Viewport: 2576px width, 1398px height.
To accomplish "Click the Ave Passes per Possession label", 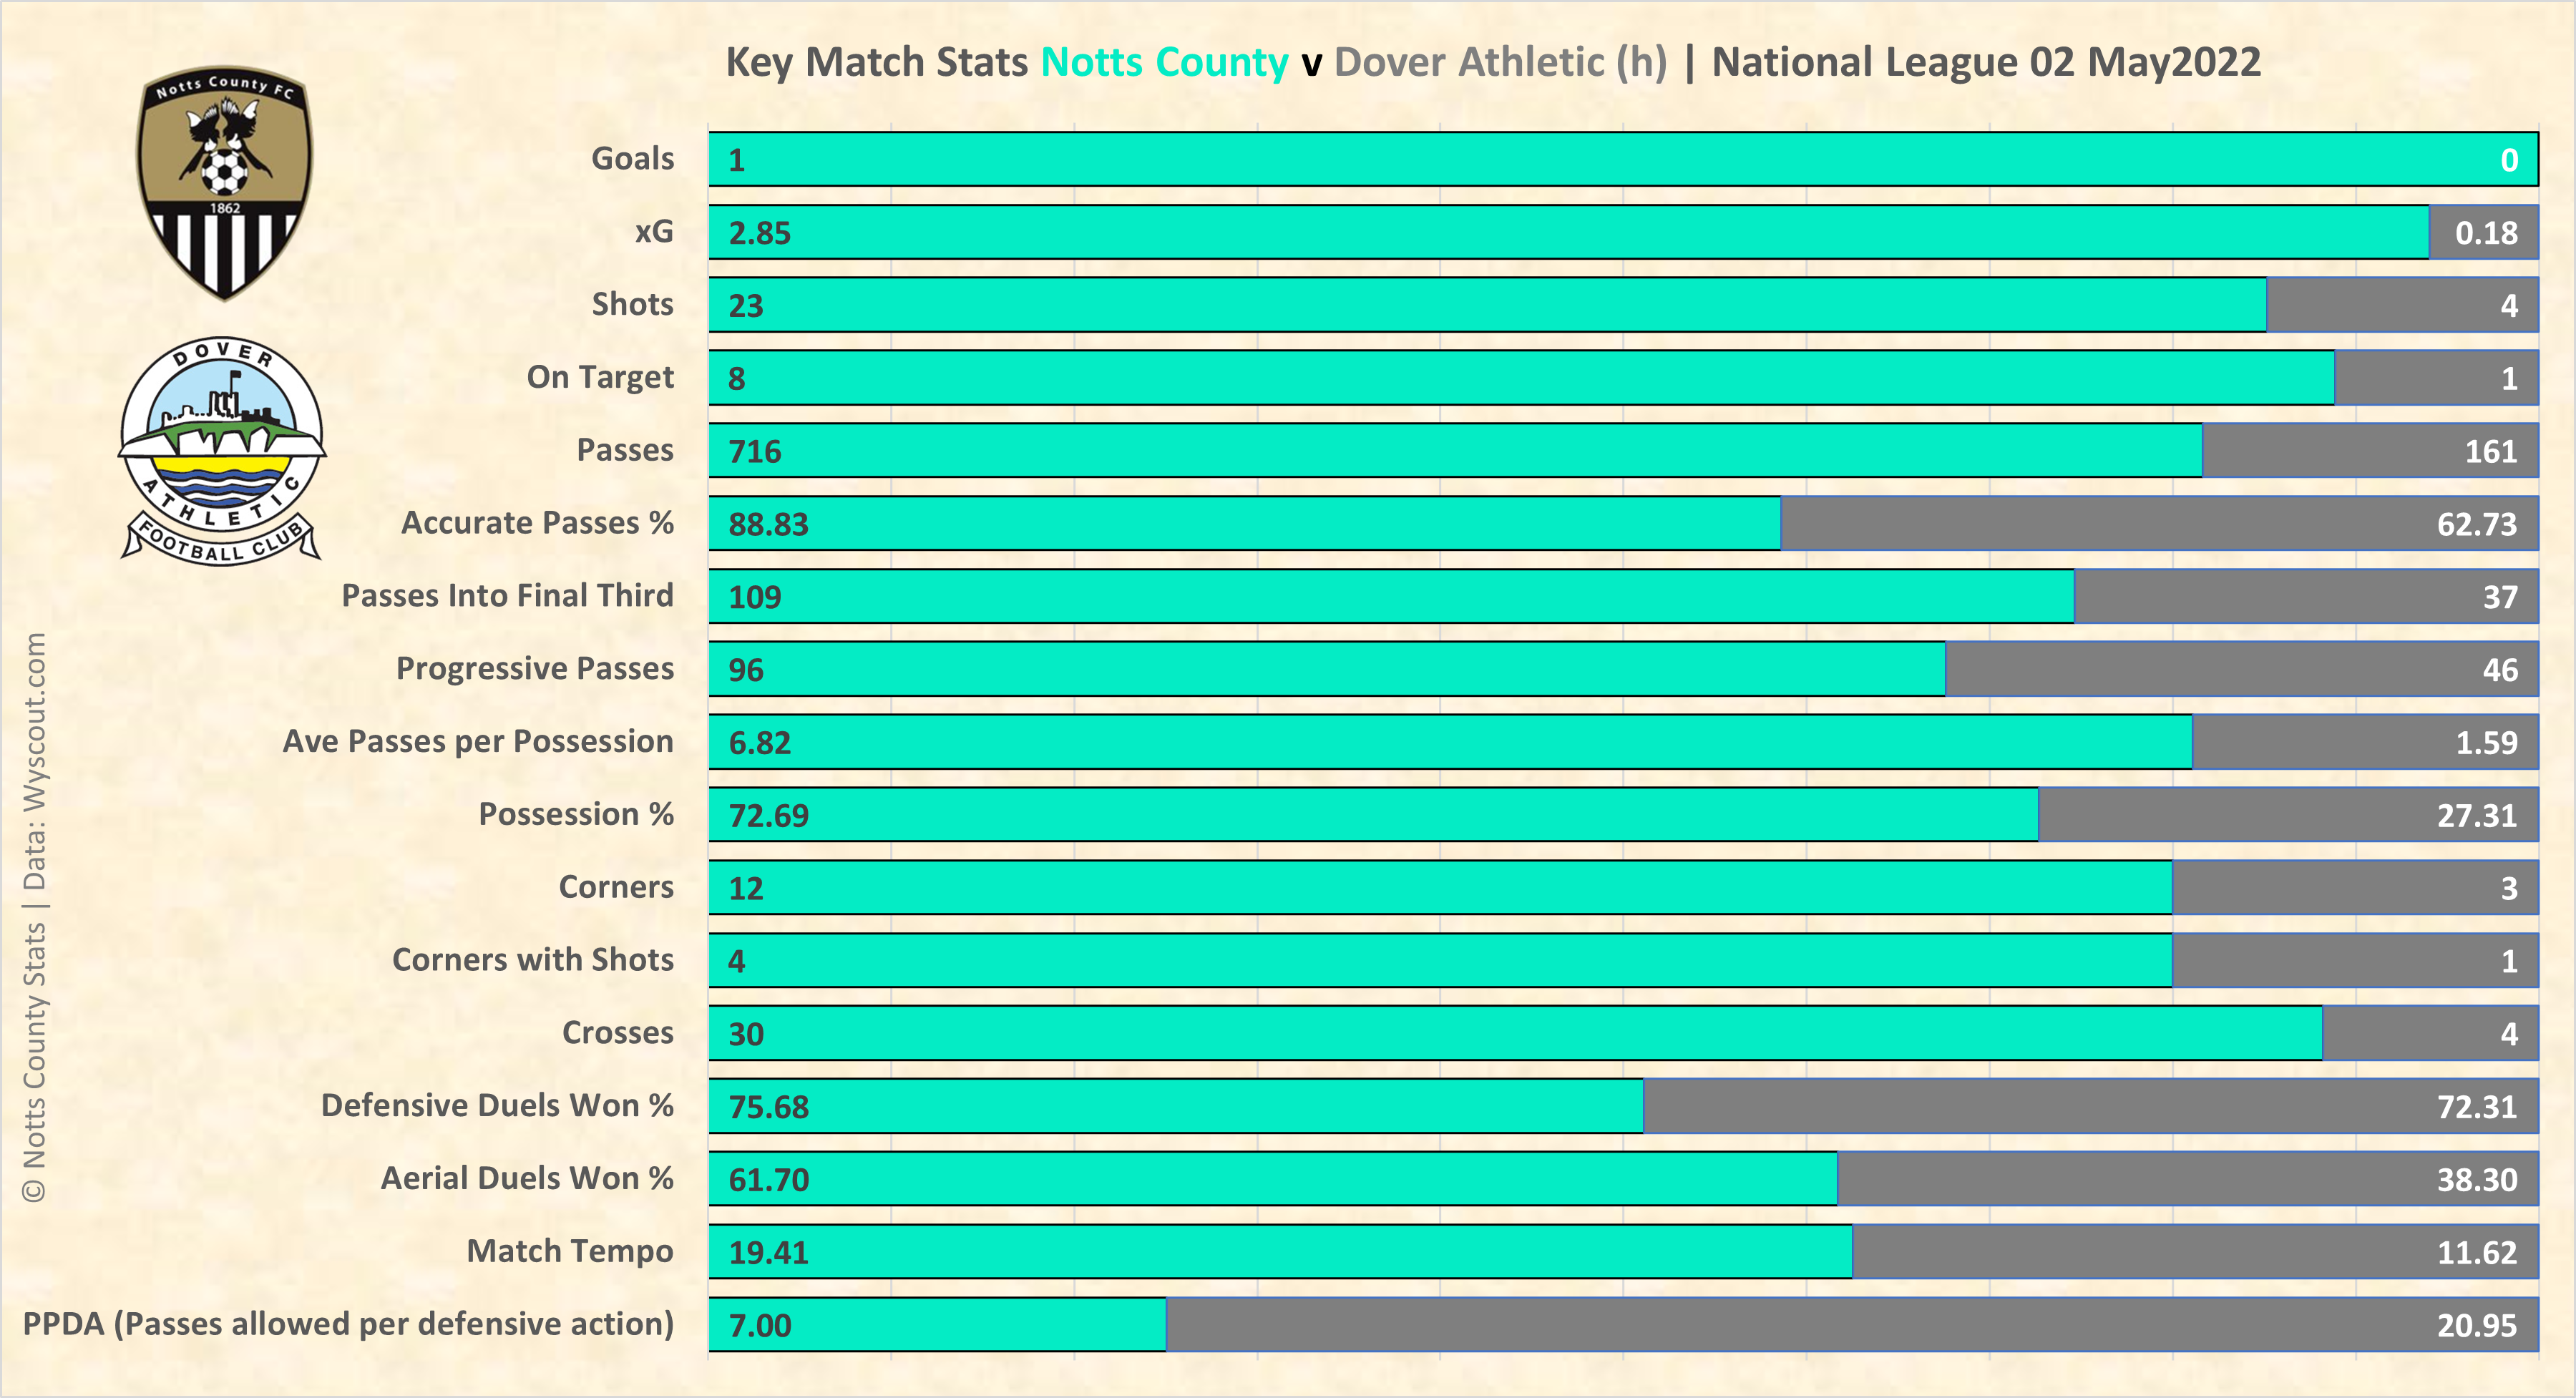I will pyautogui.click(x=477, y=742).
